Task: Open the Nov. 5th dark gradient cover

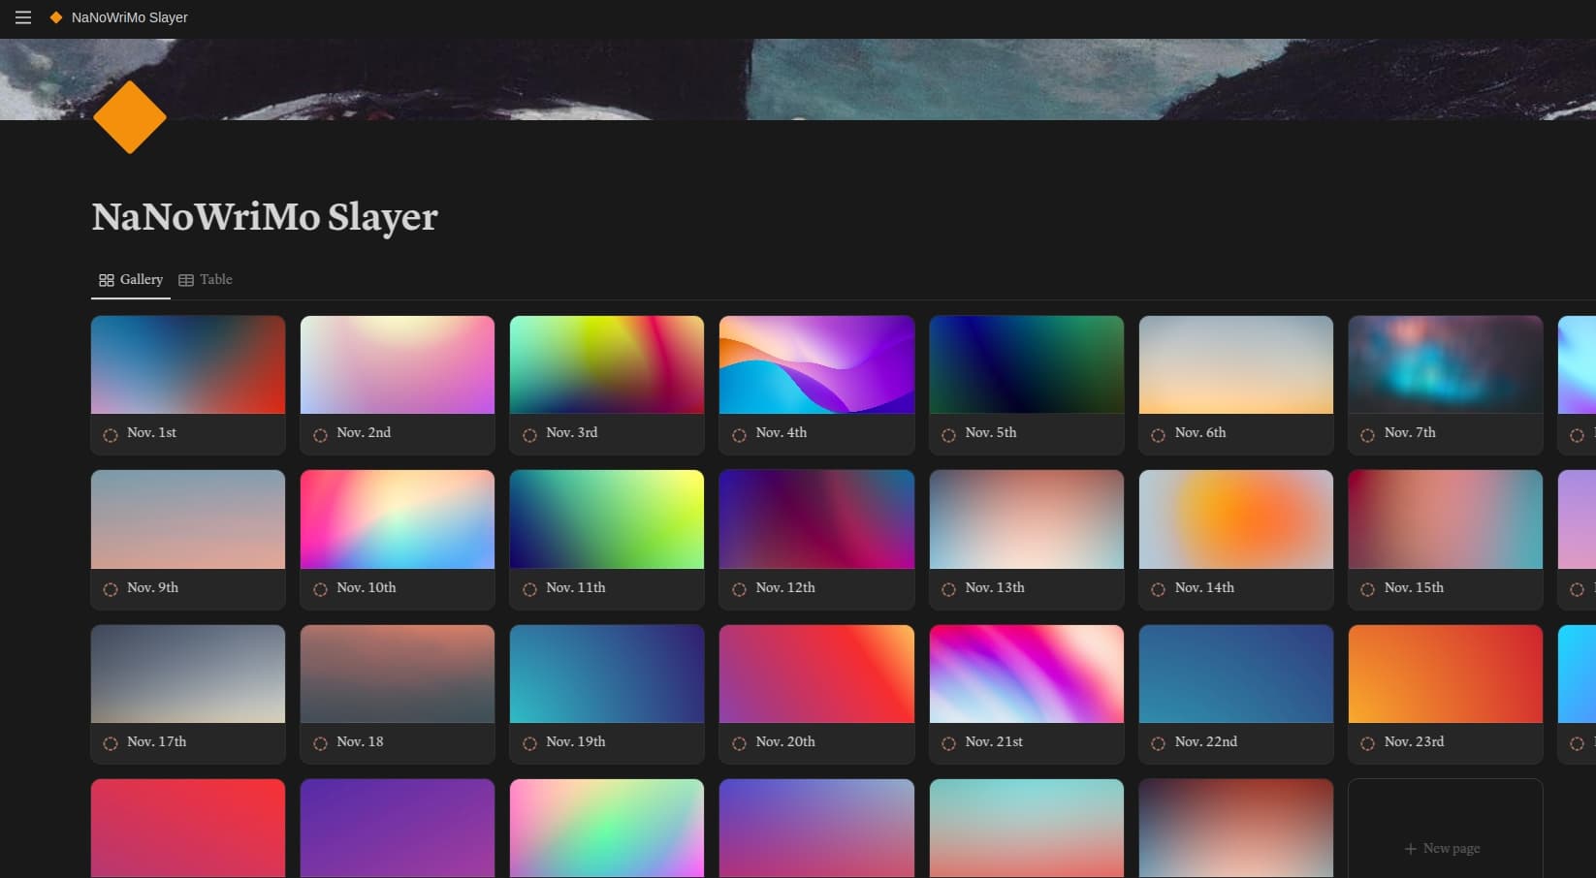Action: [x=1027, y=364]
